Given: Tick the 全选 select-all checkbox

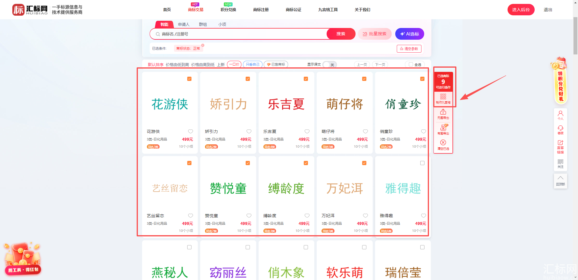Looking at the screenshot, I should point(411,64).
